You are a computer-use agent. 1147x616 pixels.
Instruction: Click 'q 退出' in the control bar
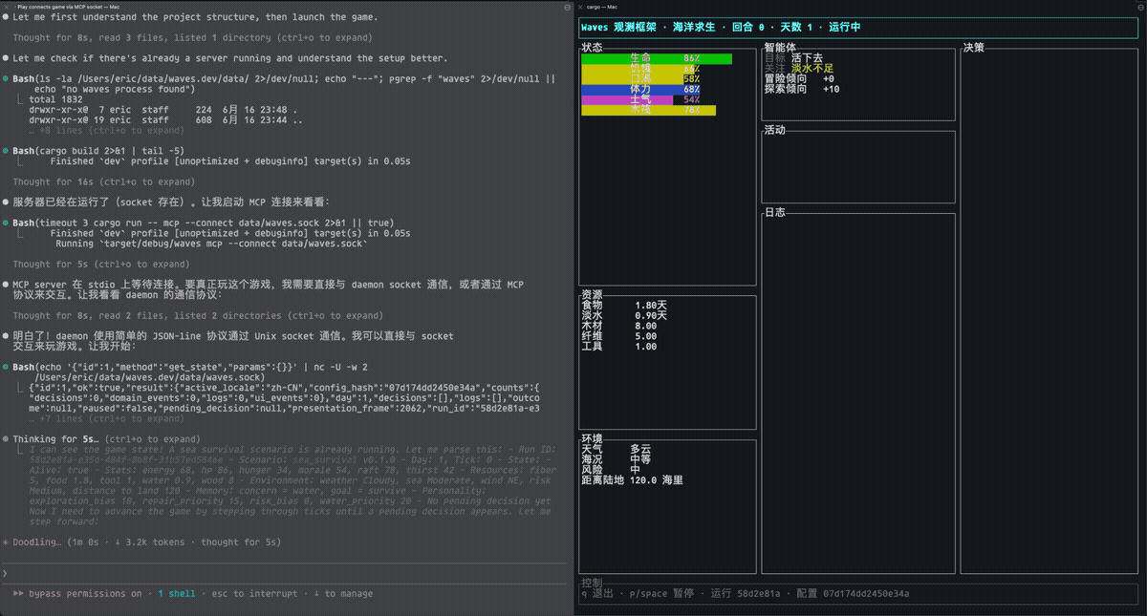coord(597,594)
